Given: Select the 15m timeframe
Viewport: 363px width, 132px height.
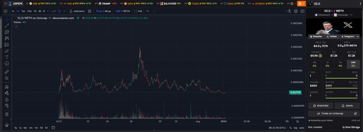Looking at the screenshot, I should tap(29, 11).
